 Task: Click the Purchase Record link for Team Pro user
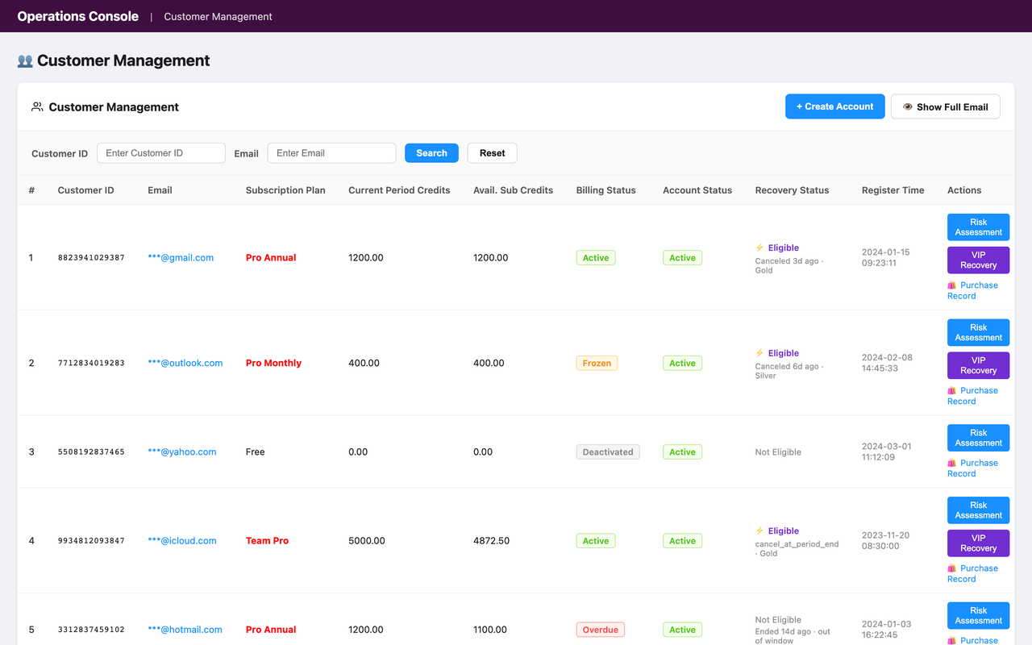(976, 573)
